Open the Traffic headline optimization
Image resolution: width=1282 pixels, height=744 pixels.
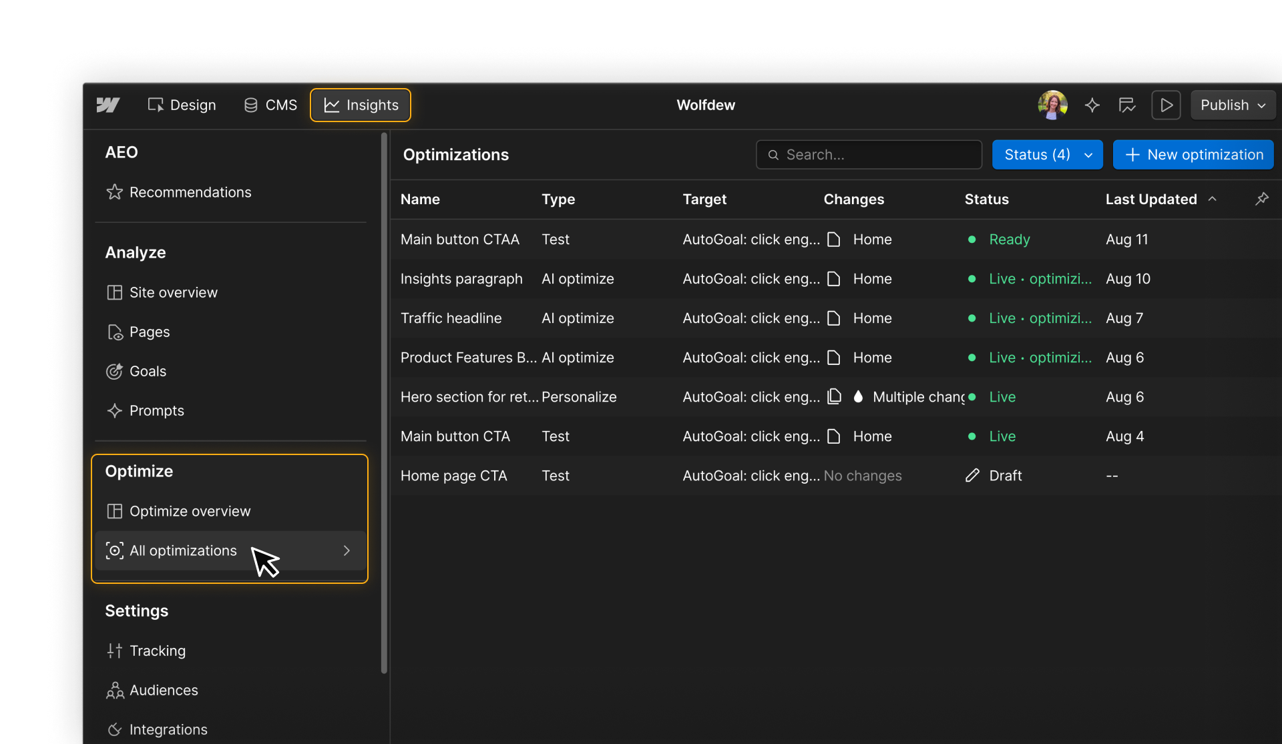click(451, 318)
